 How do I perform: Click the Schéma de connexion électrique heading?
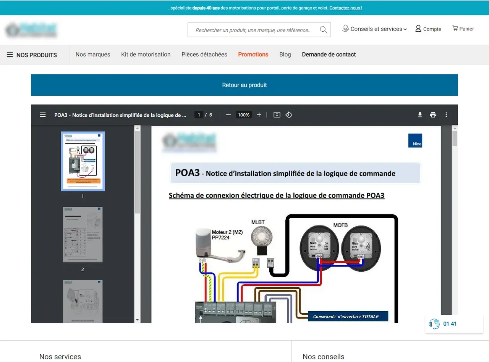click(277, 195)
